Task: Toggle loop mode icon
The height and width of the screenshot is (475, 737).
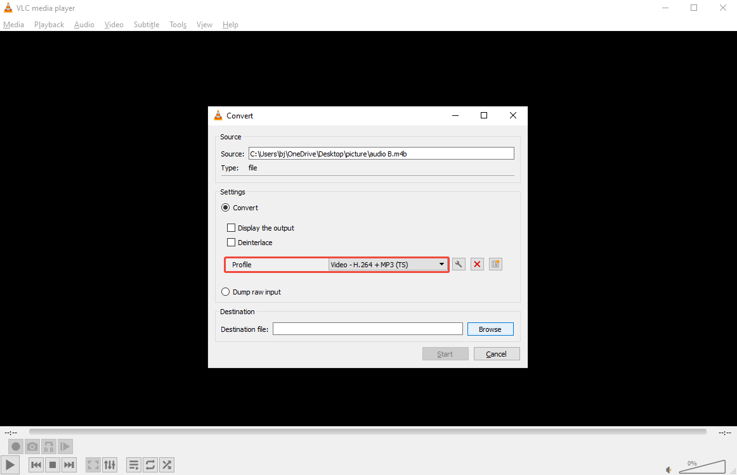Action: 150,465
